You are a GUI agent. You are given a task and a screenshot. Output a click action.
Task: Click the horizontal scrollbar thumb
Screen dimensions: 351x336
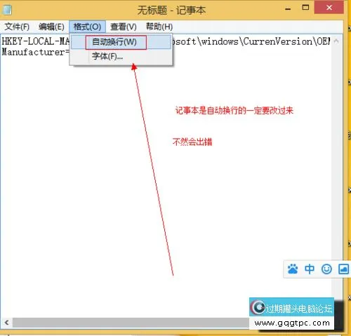tap(131, 323)
